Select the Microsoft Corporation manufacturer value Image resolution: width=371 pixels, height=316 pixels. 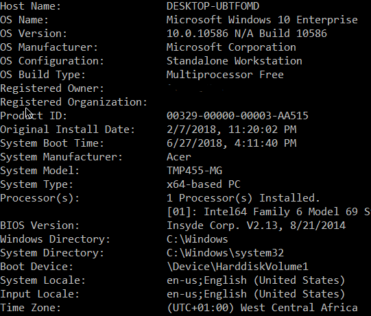click(231, 47)
